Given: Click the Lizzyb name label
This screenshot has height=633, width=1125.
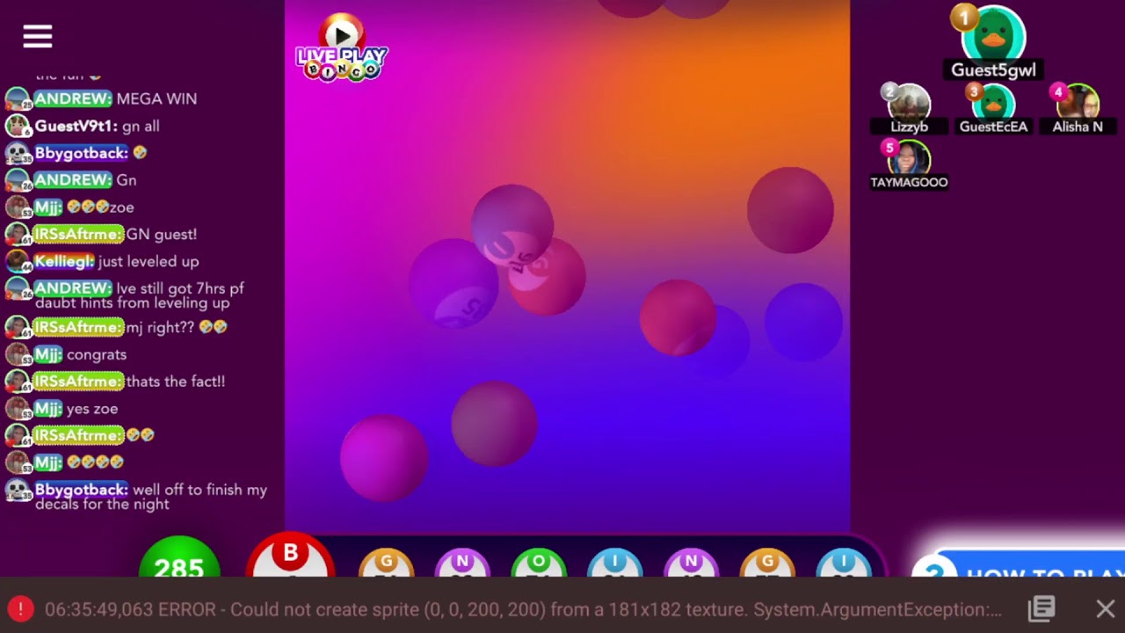Looking at the screenshot, I should point(909,127).
